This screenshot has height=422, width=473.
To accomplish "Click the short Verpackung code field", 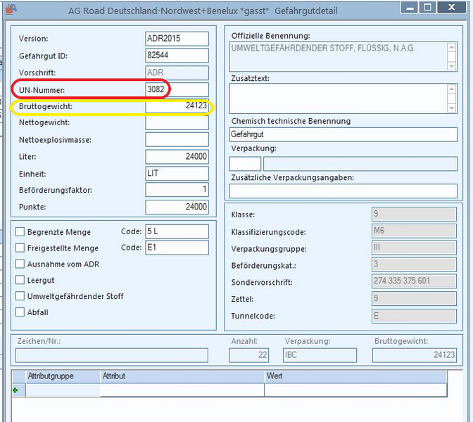I will point(245,164).
